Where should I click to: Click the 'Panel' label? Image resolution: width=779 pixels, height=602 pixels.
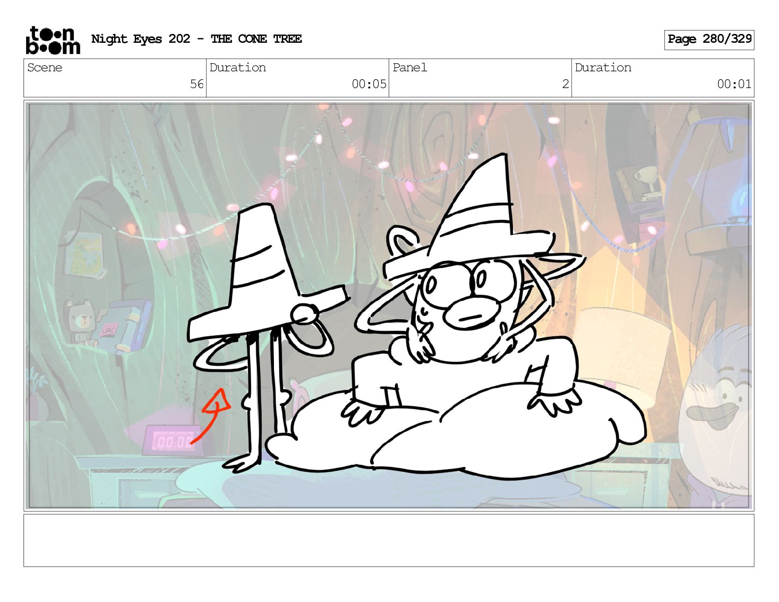[x=410, y=67]
